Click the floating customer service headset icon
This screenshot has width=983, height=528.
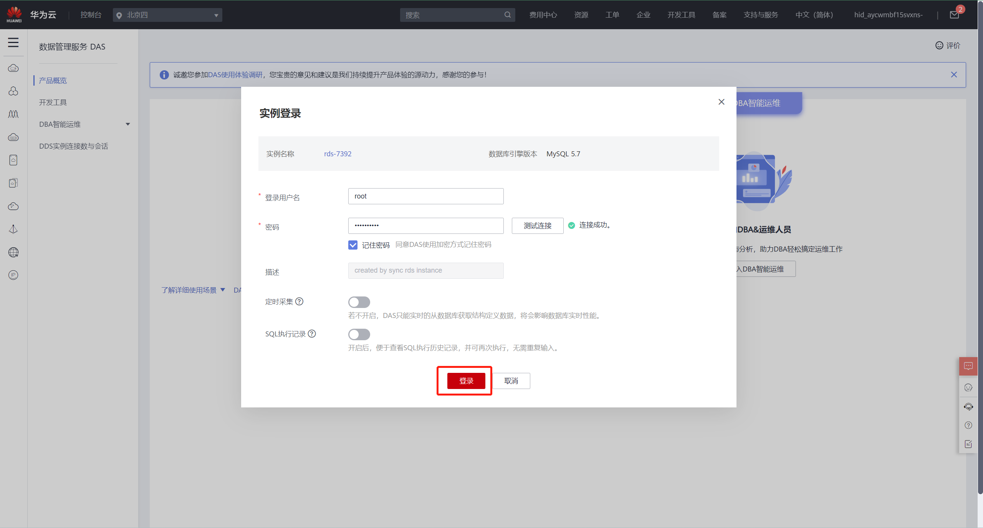tap(968, 407)
